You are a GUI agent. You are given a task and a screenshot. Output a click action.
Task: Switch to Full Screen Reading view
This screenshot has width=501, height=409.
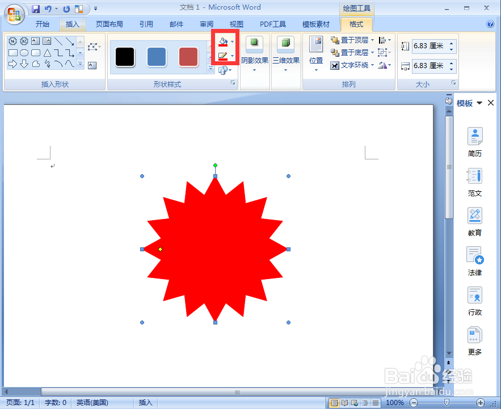(x=344, y=403)
